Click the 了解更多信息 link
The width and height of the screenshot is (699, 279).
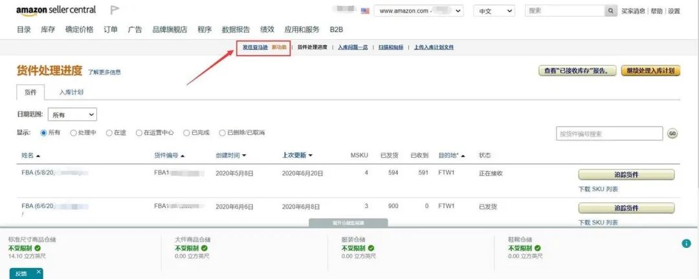click(x=104, y=72)
